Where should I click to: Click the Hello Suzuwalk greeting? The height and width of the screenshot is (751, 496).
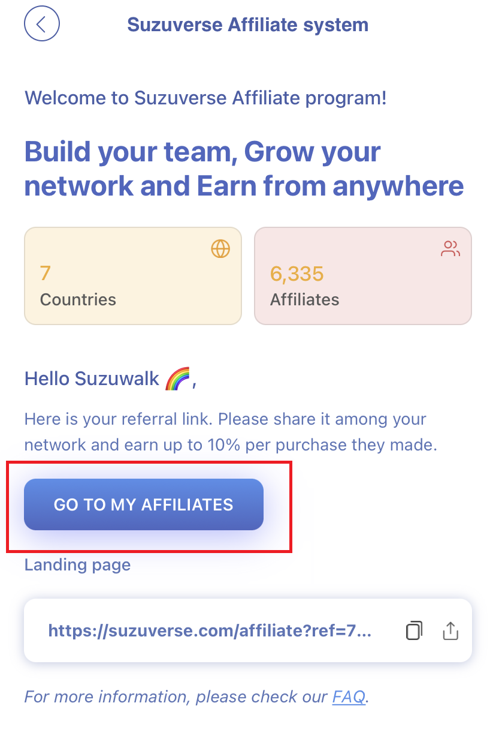[x=92, y=379]
